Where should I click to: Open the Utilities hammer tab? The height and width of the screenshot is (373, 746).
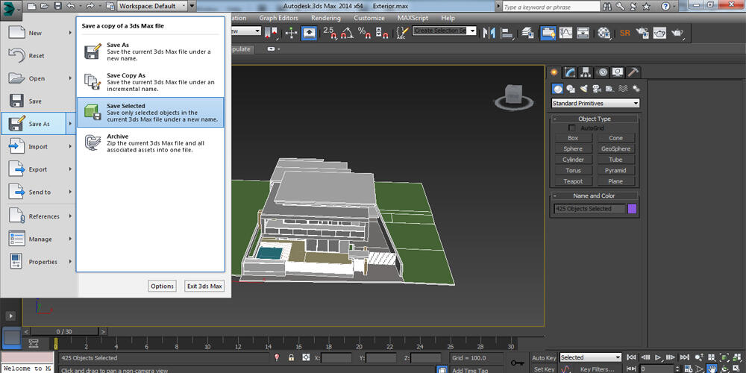tap(633, 72)
